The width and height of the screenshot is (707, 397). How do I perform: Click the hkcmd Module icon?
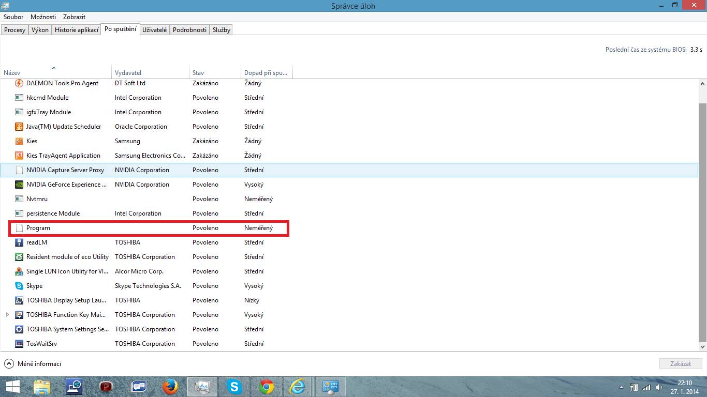[x=19, y=98]
